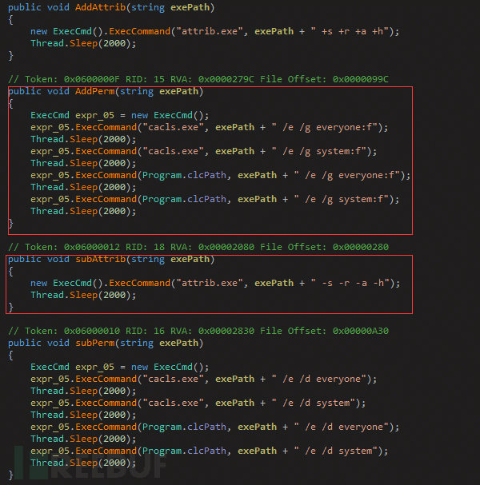
Task: Click the comment line with Token 0x06000010
Action: point(198,331)
